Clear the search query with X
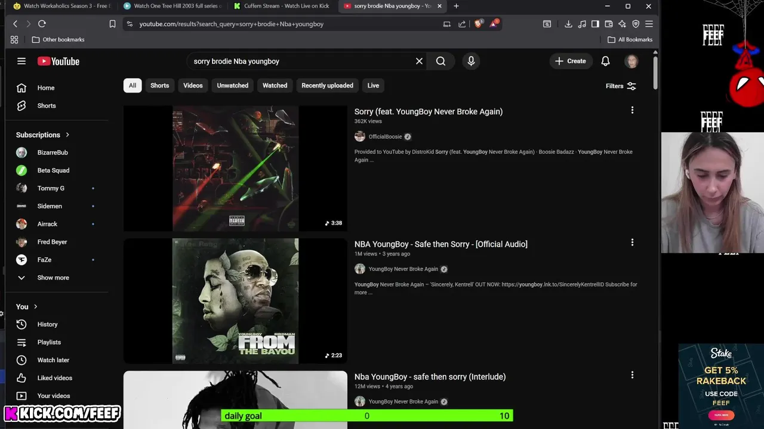 point(419,61)
